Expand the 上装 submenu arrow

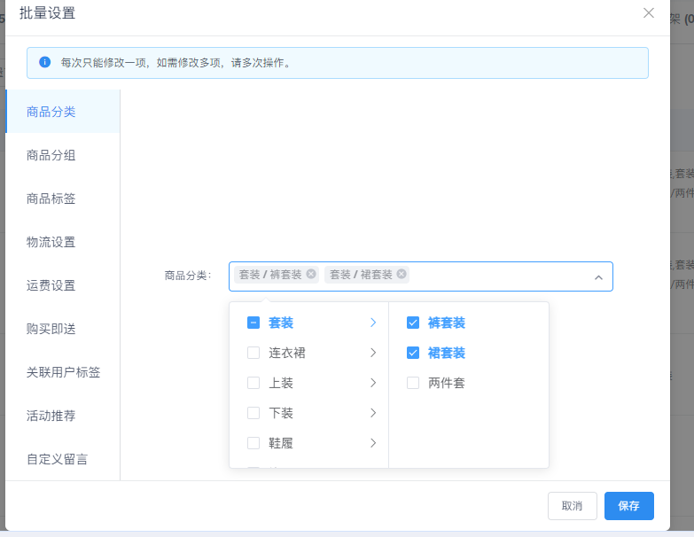point(373,383)
